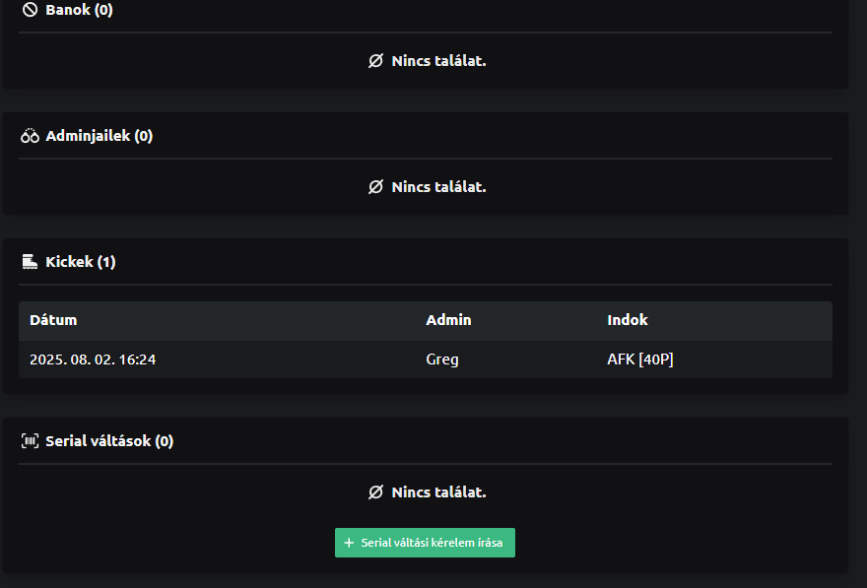Image resolution: width=867 pixels, height=588 pixels.
Task: Click the empty-set icon in the Adminjailek section
Action: 375,187
